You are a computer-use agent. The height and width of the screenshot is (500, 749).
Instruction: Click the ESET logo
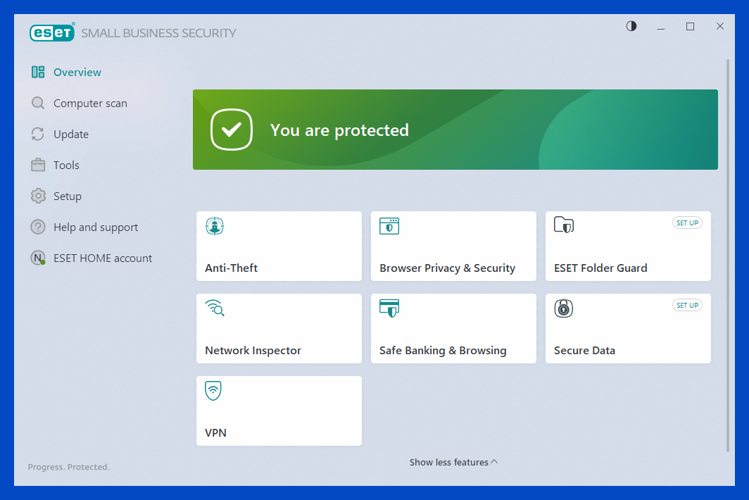coord(52,32)
